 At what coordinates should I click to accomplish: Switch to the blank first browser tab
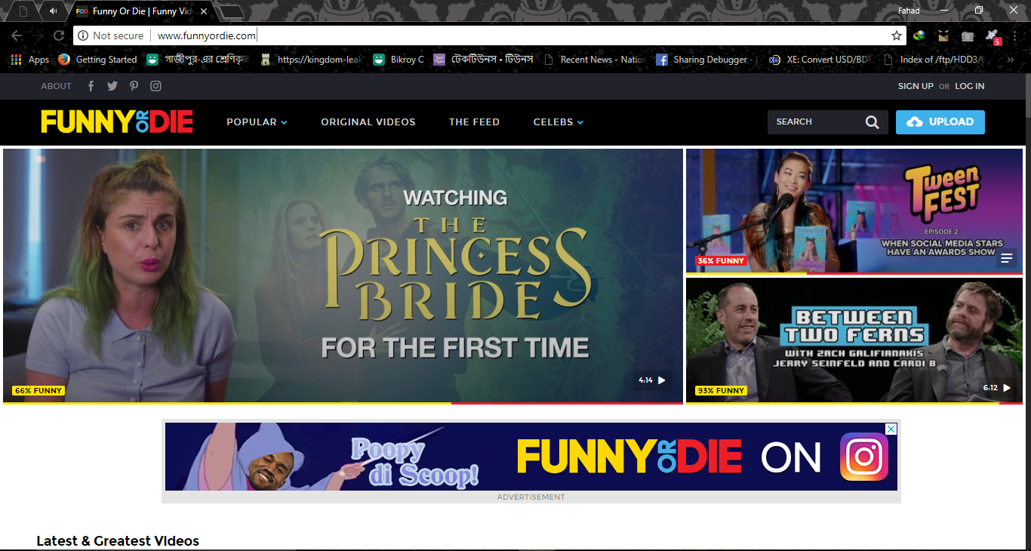coord(23,11)
